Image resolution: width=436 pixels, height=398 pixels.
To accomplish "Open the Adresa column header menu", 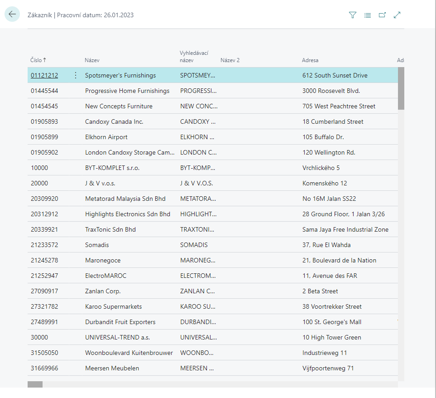I will 310,60.
